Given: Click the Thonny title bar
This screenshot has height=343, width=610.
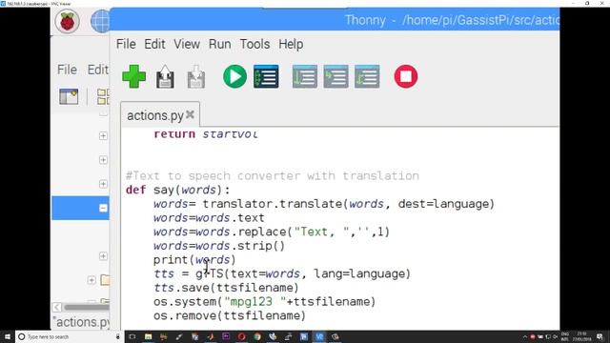Looking at the screenshot, I should (335, 20).
